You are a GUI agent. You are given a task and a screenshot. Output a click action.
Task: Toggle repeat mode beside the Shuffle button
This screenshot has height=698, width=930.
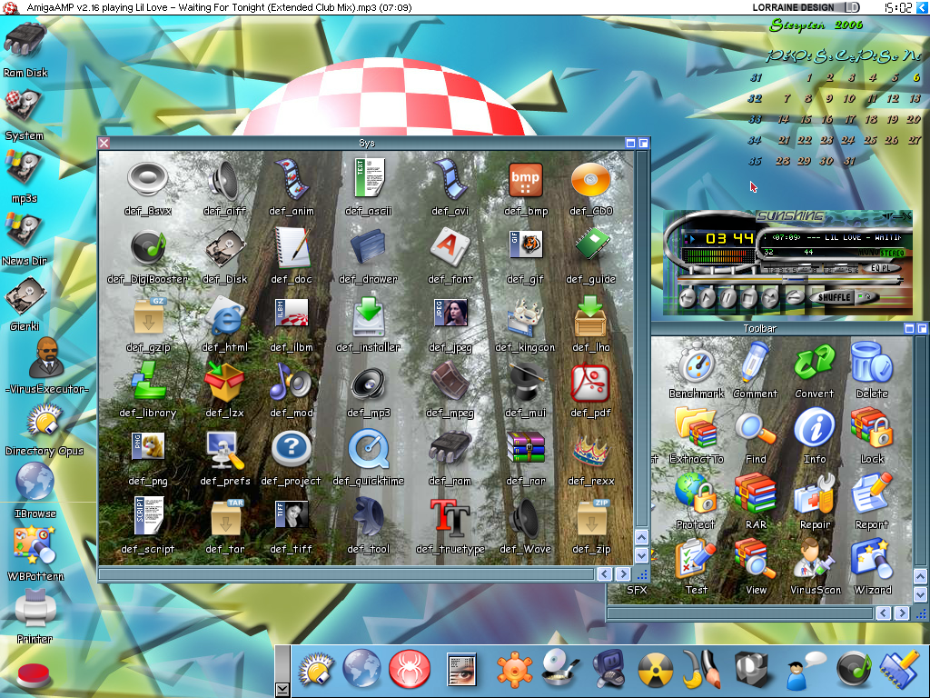coord(868,296)
